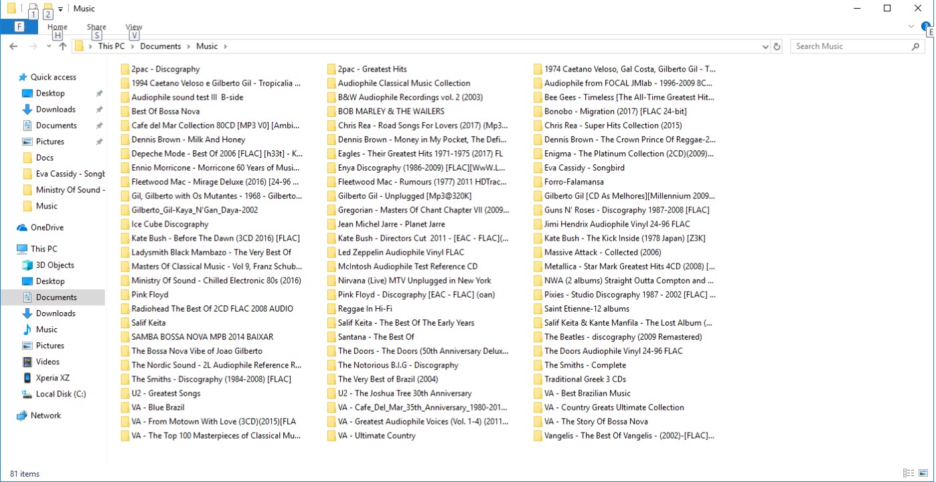
Task: Click the Best Of Bossa Nova folder icon
Action: point(125,111)
